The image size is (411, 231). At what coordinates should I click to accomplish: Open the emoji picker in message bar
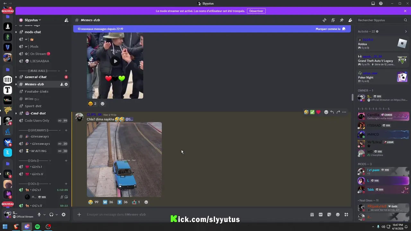(x=338, y=215)
